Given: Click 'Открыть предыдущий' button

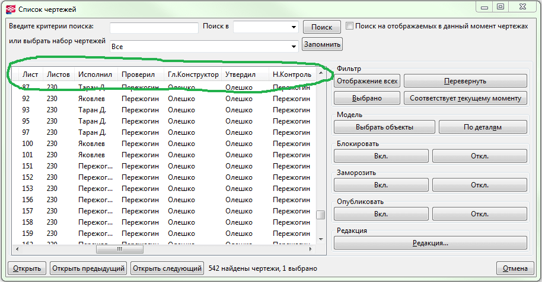Looking at the screenshot, I should point(88,268).
